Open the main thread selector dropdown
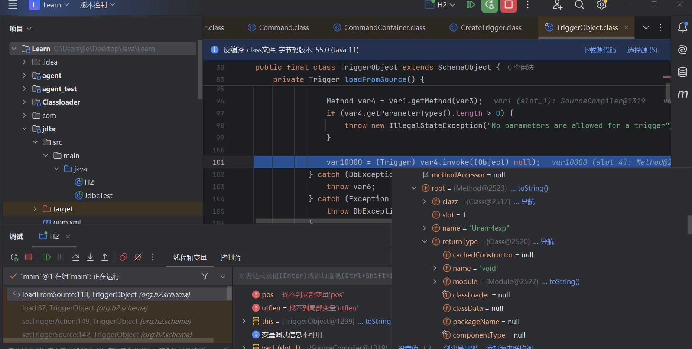Image resolution: width=692 pixels, height=349 pixels. [x=223, y=276]
